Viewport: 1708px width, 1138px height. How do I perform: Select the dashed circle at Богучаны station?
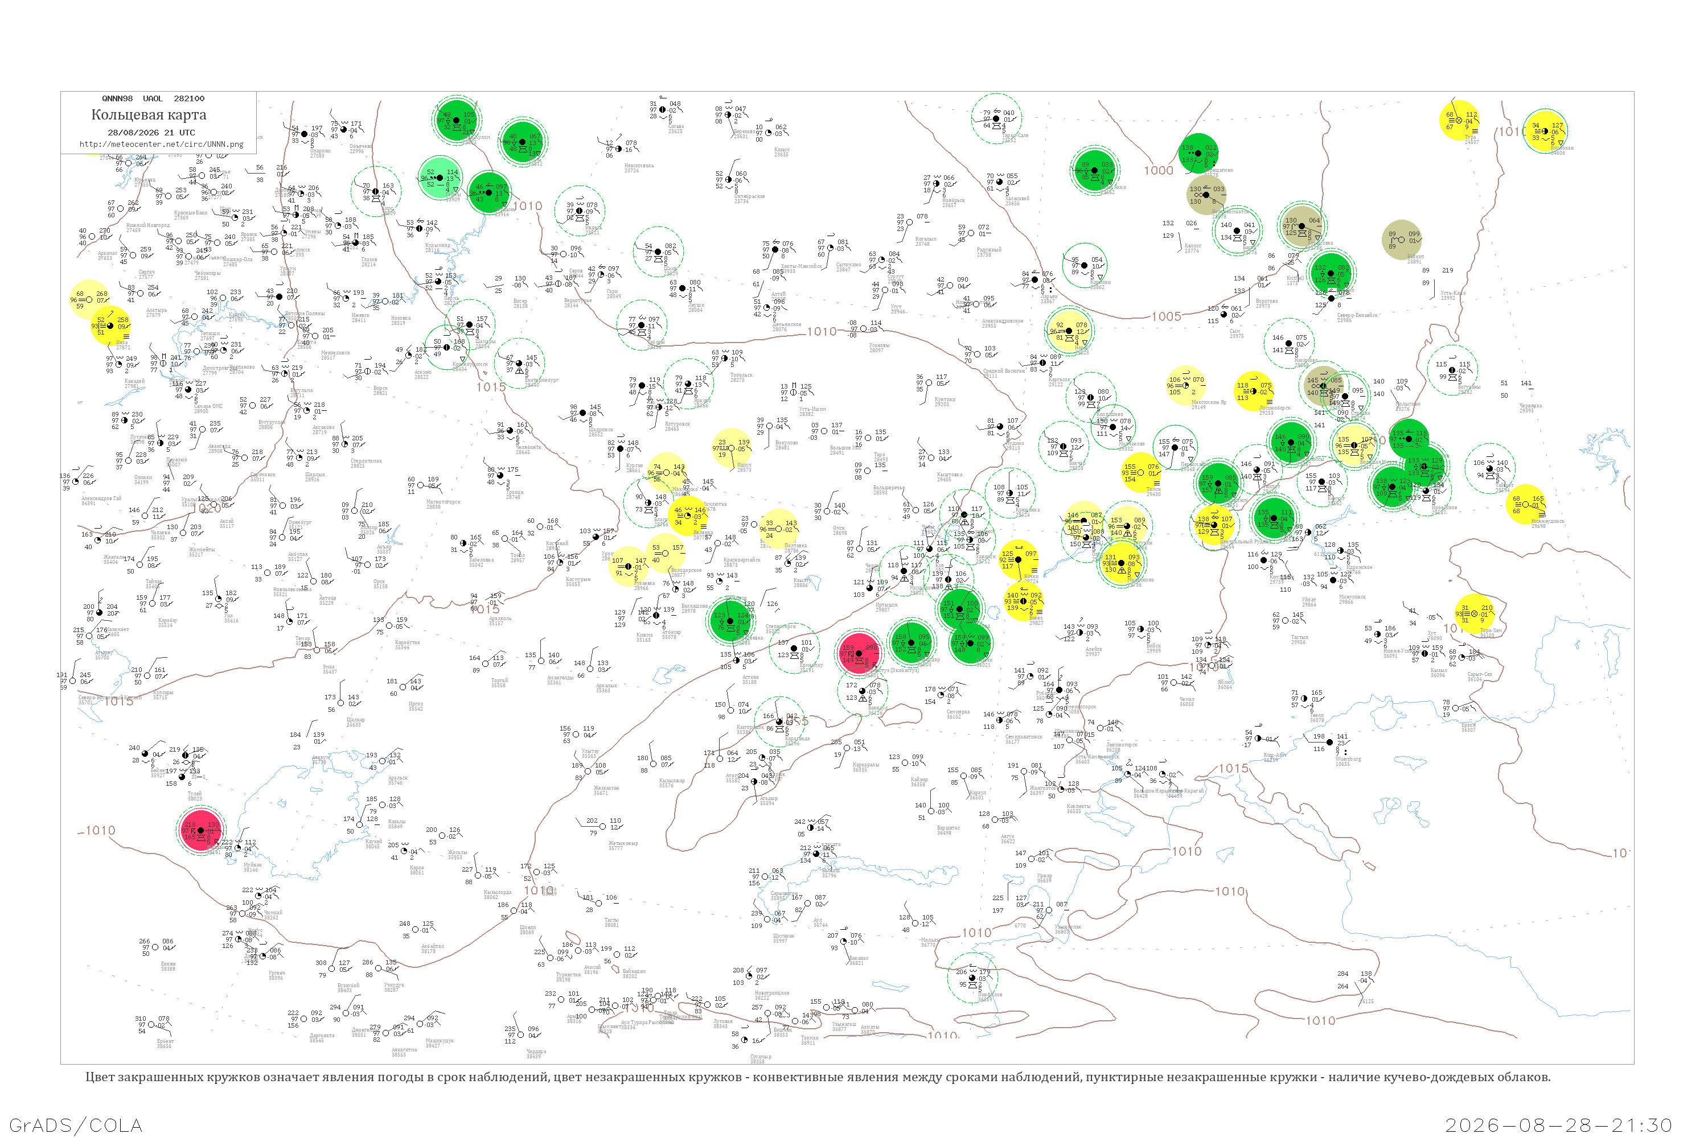1452,370
